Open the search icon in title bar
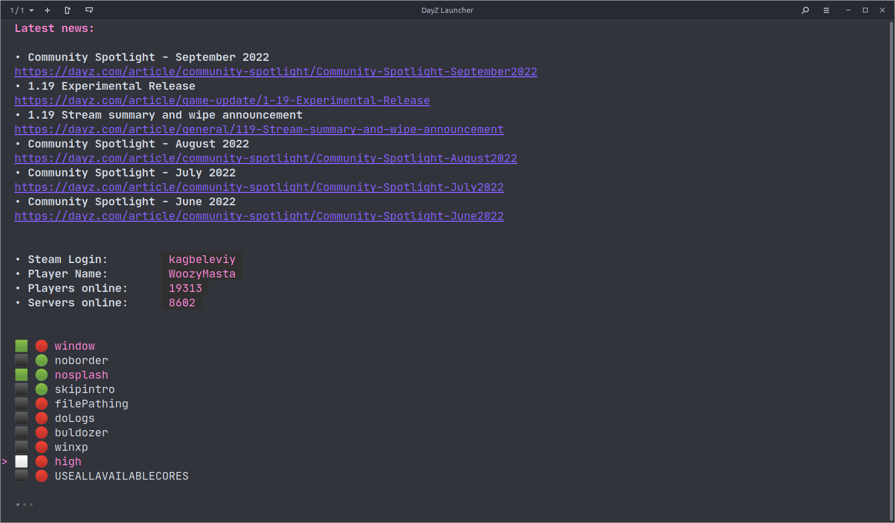Image resolution: width=895 pixels, height=523 pixels. coord(805,10)
